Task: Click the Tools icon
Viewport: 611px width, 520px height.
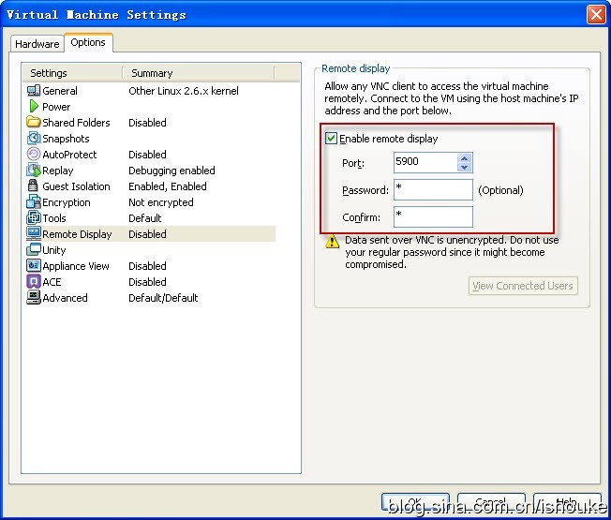Action: pos(34,217)
